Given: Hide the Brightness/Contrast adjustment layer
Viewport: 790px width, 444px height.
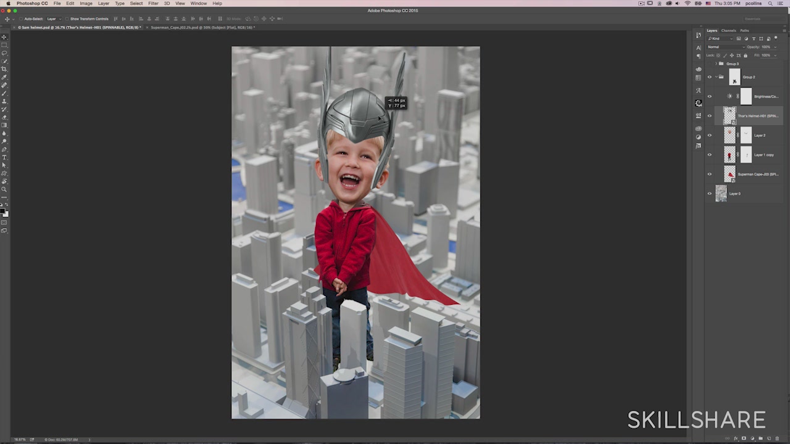Looking at the screenshot, I should 709,96.
